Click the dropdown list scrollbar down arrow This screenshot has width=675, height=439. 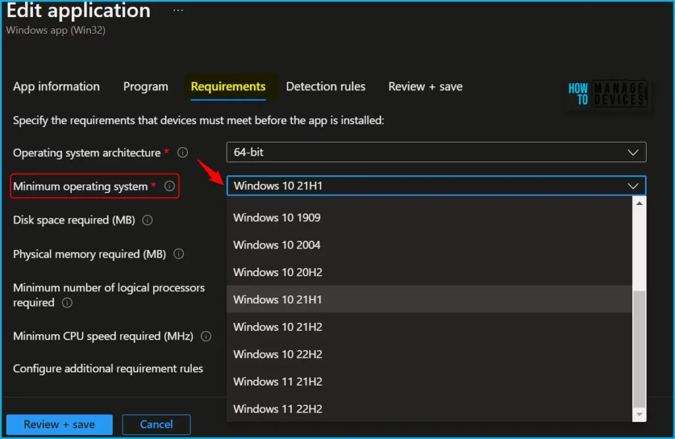pos(639,415)
